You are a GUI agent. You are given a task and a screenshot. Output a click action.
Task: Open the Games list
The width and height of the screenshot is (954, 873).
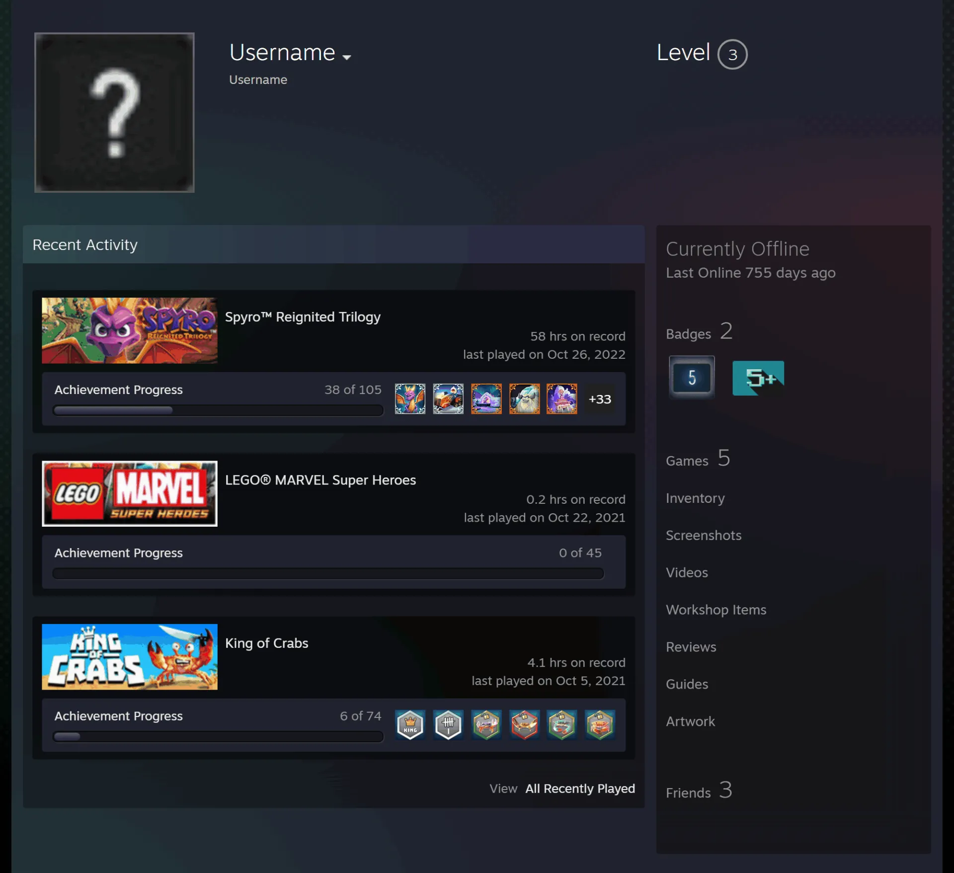(x=698, y=459)
